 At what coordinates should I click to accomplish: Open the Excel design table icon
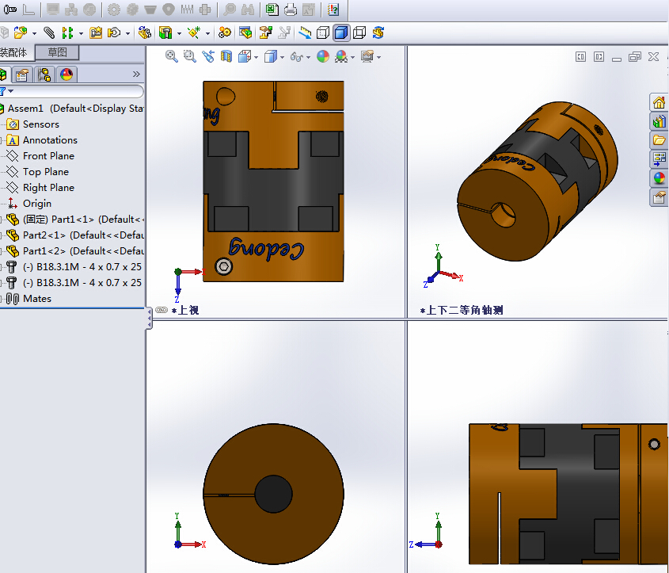tap(272, 10)
